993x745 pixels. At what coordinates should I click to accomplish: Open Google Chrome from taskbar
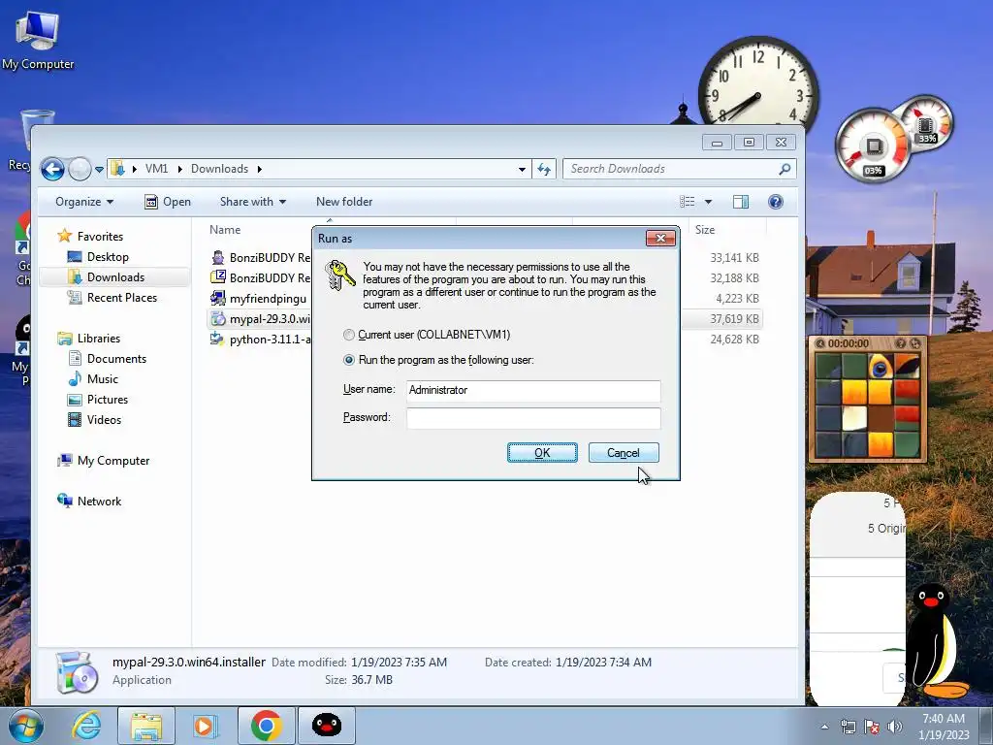[x=266, y=726]
